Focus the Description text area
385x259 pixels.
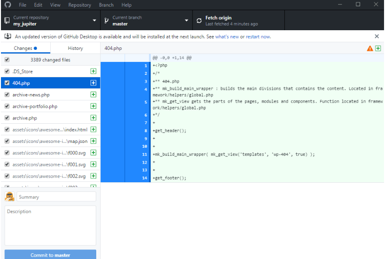coord(50,225)
